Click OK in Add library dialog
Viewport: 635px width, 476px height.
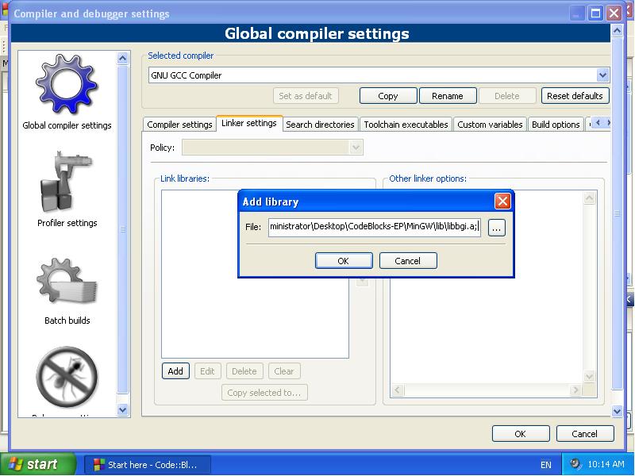[x=343, y=261]
